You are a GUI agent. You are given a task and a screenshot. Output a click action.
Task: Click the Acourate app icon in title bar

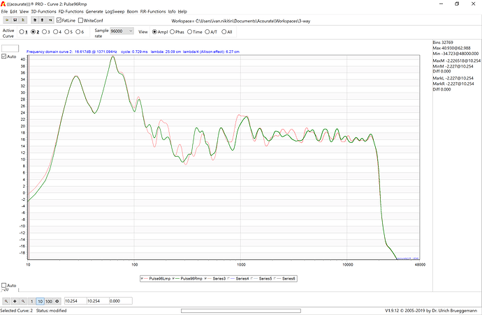(x=3, y=4)
